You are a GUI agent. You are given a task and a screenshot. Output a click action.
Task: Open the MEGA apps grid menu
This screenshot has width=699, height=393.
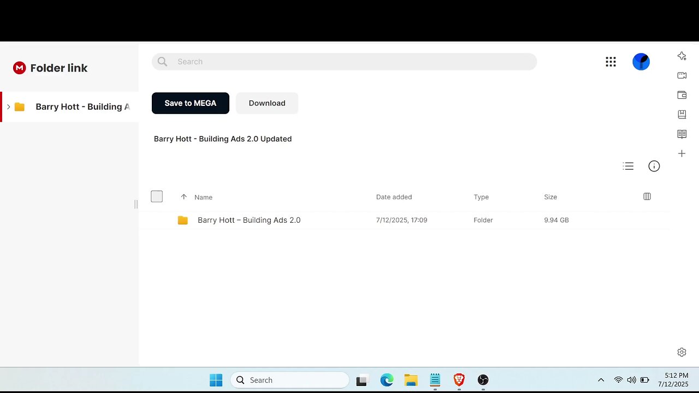click(611, 62)
